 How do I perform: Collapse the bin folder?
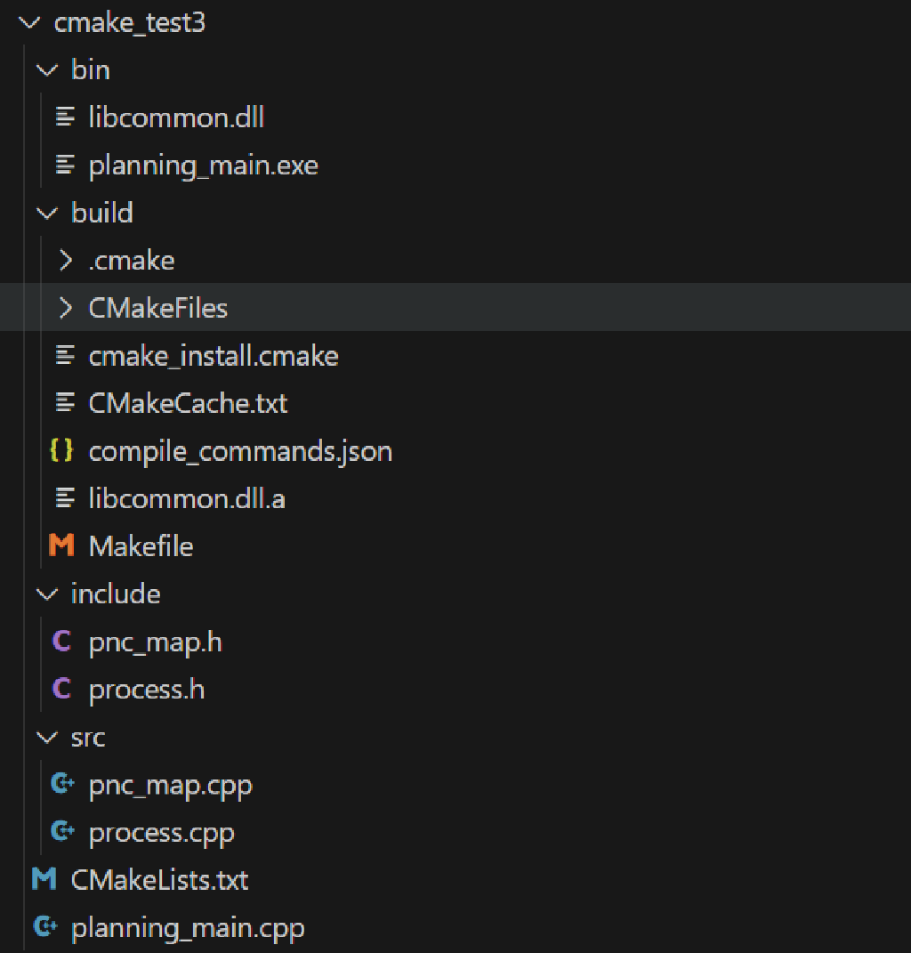[x=46, y=69]
